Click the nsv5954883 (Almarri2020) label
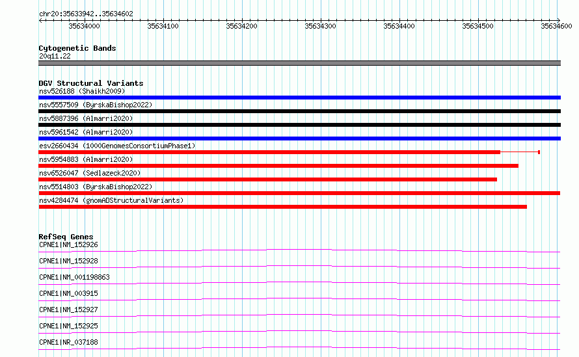Screen dimensions: 579x357 click(86, 159)
